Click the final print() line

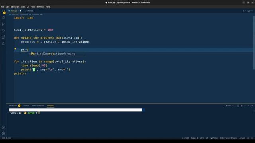[x=20, y=73]
